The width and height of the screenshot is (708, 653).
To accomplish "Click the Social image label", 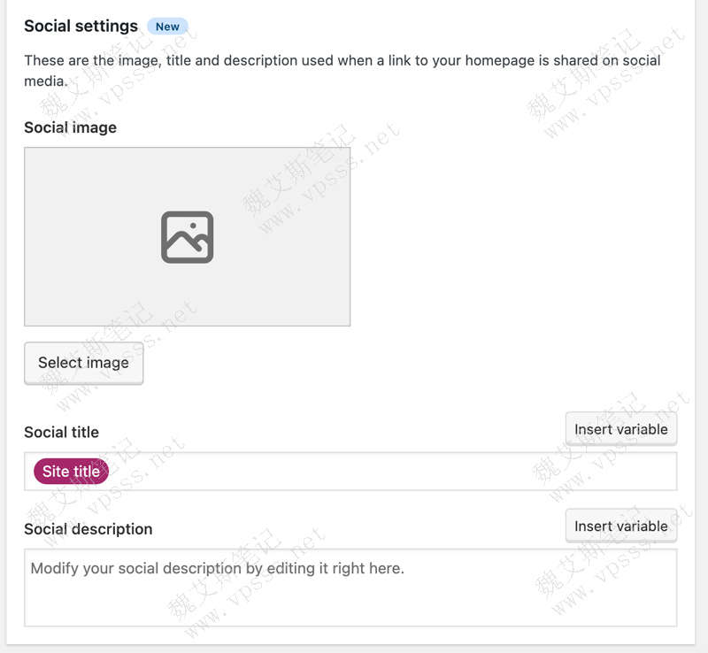I will [x=70, y=127].
